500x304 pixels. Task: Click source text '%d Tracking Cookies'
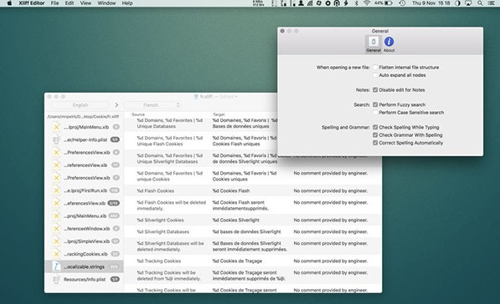159,261
